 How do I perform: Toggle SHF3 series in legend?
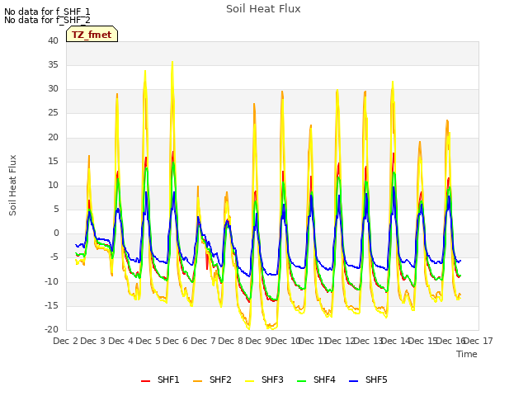[x=264, y=379]
